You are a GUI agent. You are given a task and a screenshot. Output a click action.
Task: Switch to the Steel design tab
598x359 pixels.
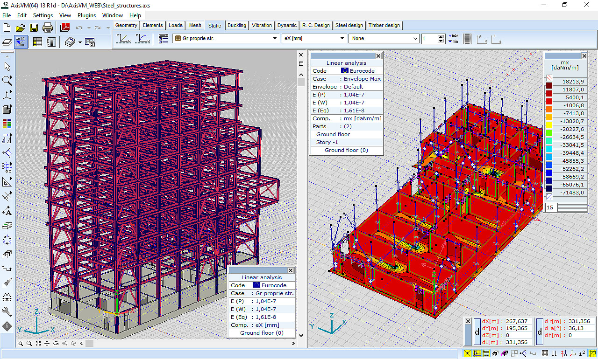pos(349,25)
